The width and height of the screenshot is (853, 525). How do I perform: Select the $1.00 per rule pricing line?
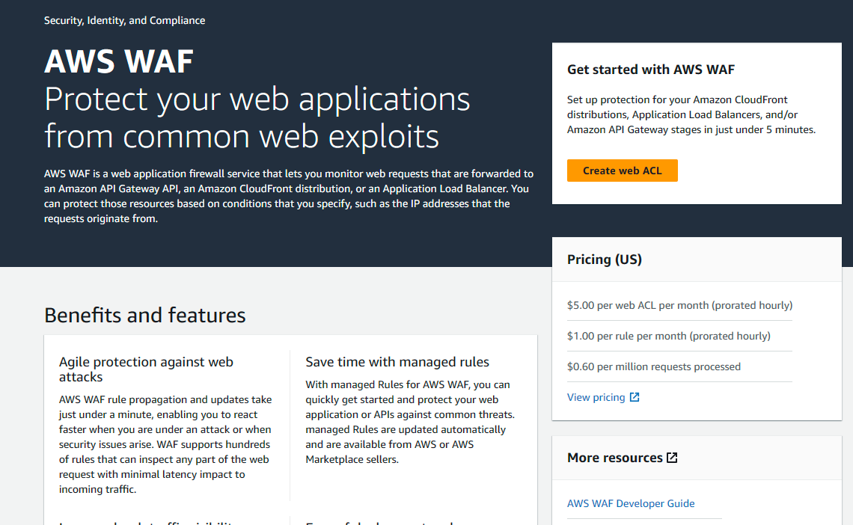pos(669,336)
